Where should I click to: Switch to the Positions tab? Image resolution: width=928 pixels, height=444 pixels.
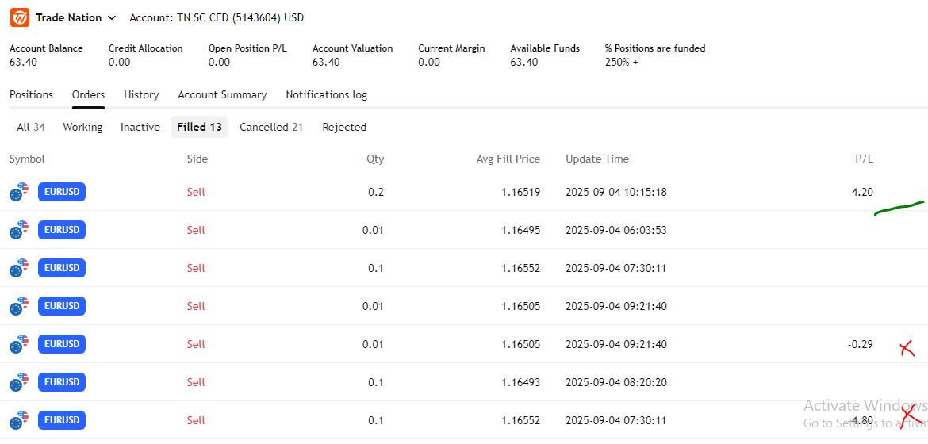31,94
